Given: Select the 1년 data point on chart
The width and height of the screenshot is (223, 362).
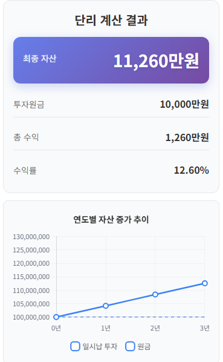Looking at the screenshot, I should pos(106,306).
